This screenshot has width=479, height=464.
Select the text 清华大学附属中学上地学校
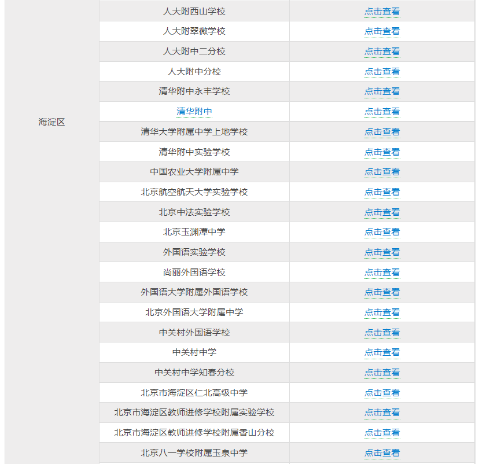click(x=194, y=132)
